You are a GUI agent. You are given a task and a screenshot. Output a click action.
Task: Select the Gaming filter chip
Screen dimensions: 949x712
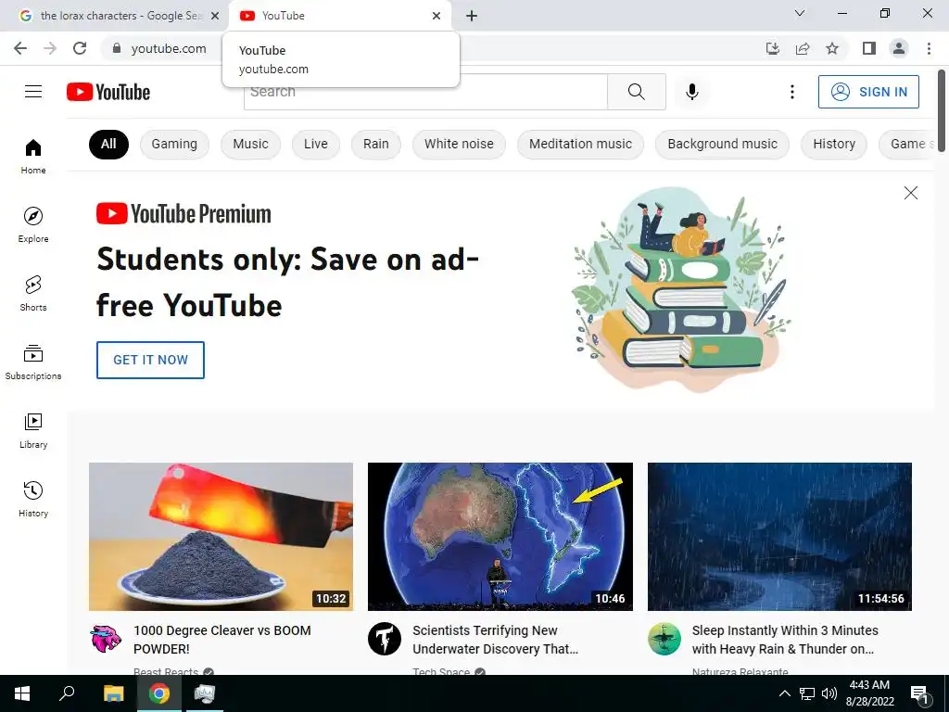(174, 144)
